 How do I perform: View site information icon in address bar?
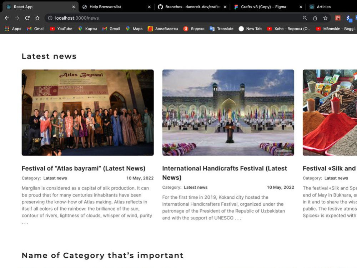50,18
